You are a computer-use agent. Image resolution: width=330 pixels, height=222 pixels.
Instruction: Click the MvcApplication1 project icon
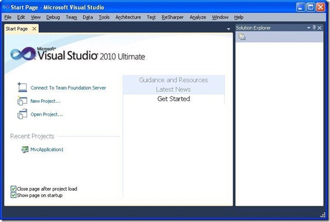pyautogui.click(x=25, y=150)
